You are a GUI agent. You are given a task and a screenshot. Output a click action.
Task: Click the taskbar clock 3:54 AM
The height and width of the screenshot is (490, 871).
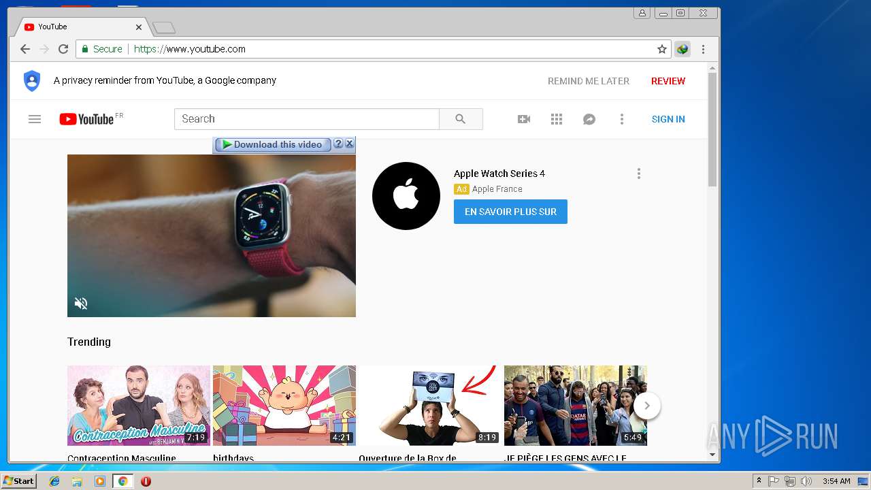[x=836, y=481]
